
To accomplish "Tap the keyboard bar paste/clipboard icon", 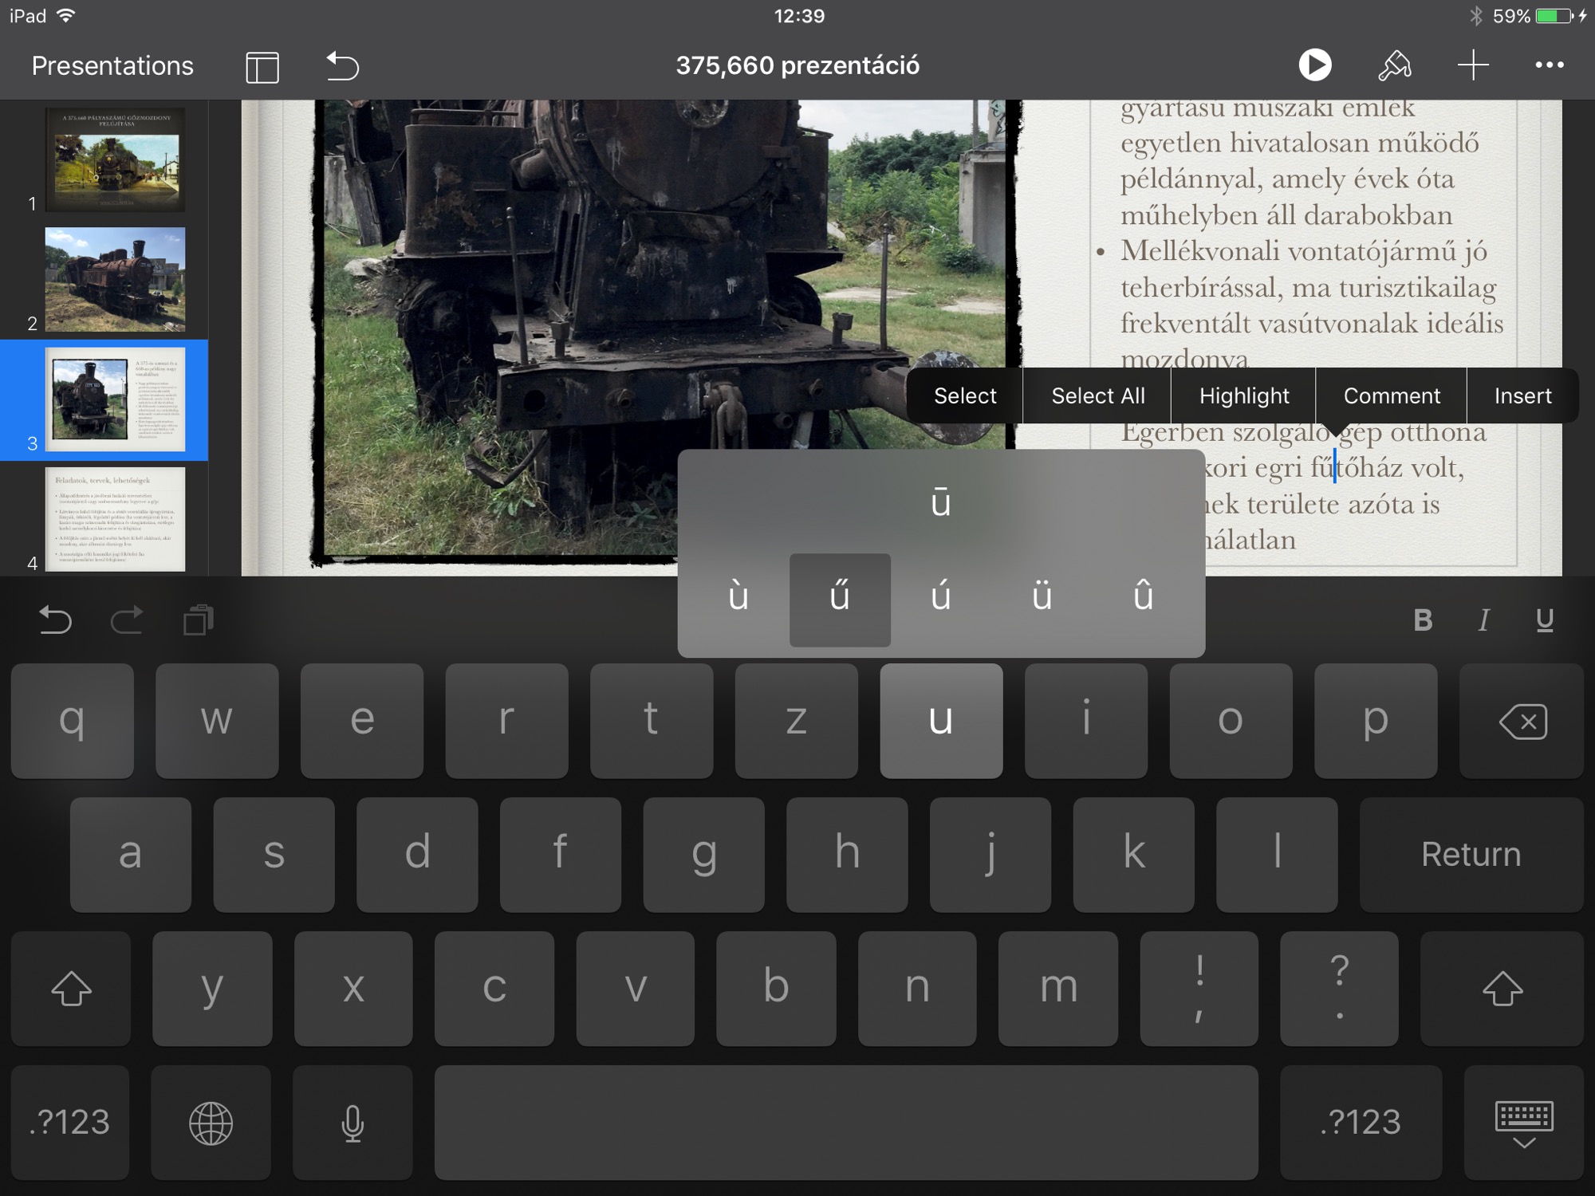I will 199,620.
